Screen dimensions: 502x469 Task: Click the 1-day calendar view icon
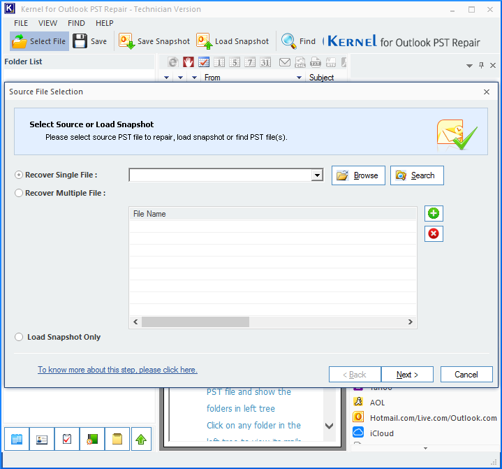pyautogui.click(x=219, y=62)
